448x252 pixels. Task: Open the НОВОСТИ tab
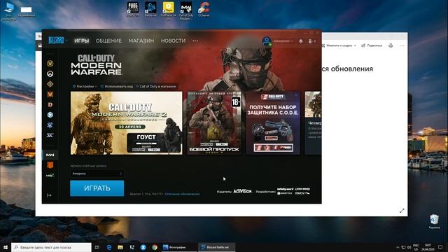pyautogui.click(x=173, y=41)
